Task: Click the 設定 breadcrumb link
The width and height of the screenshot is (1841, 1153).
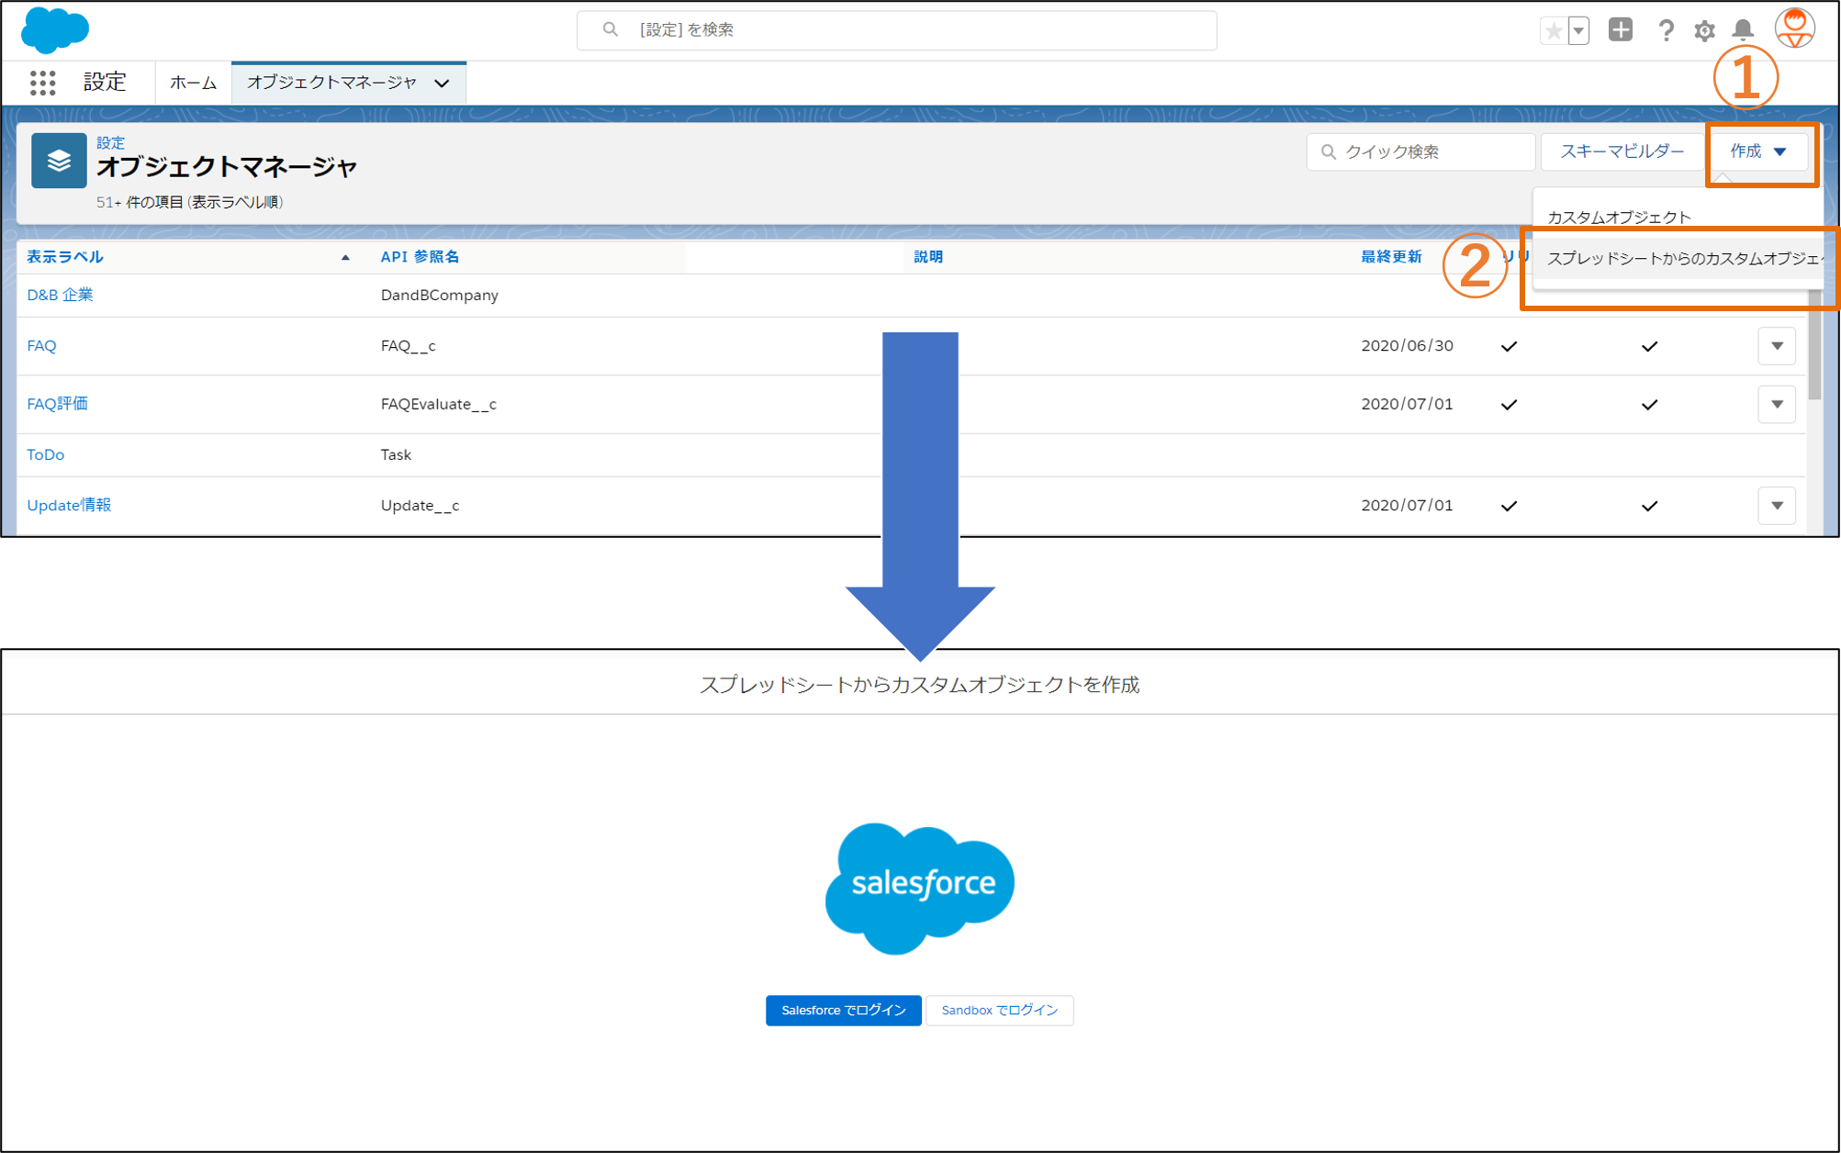Action: click(x=110, y=142)
